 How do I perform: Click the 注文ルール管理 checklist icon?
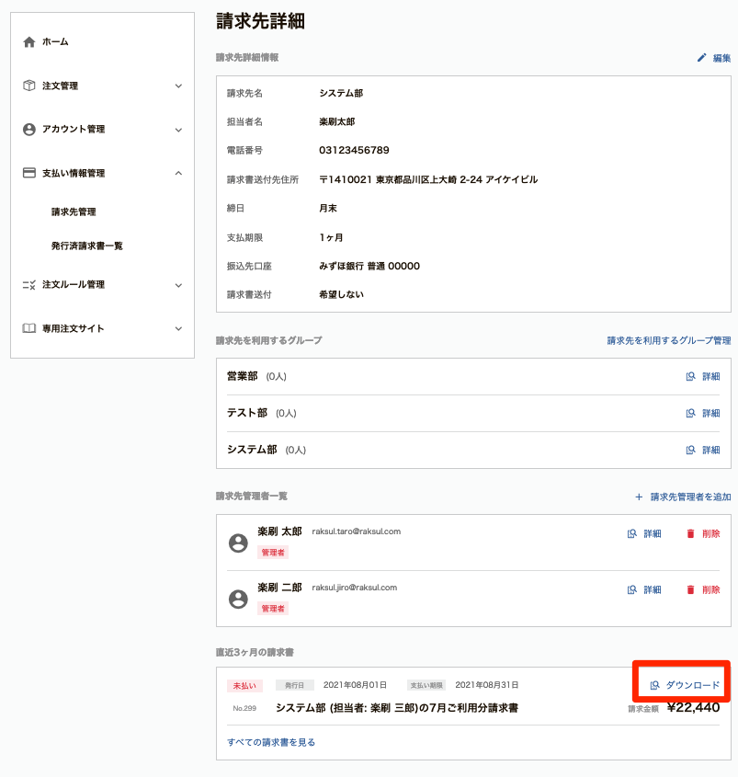click(29, 285)
